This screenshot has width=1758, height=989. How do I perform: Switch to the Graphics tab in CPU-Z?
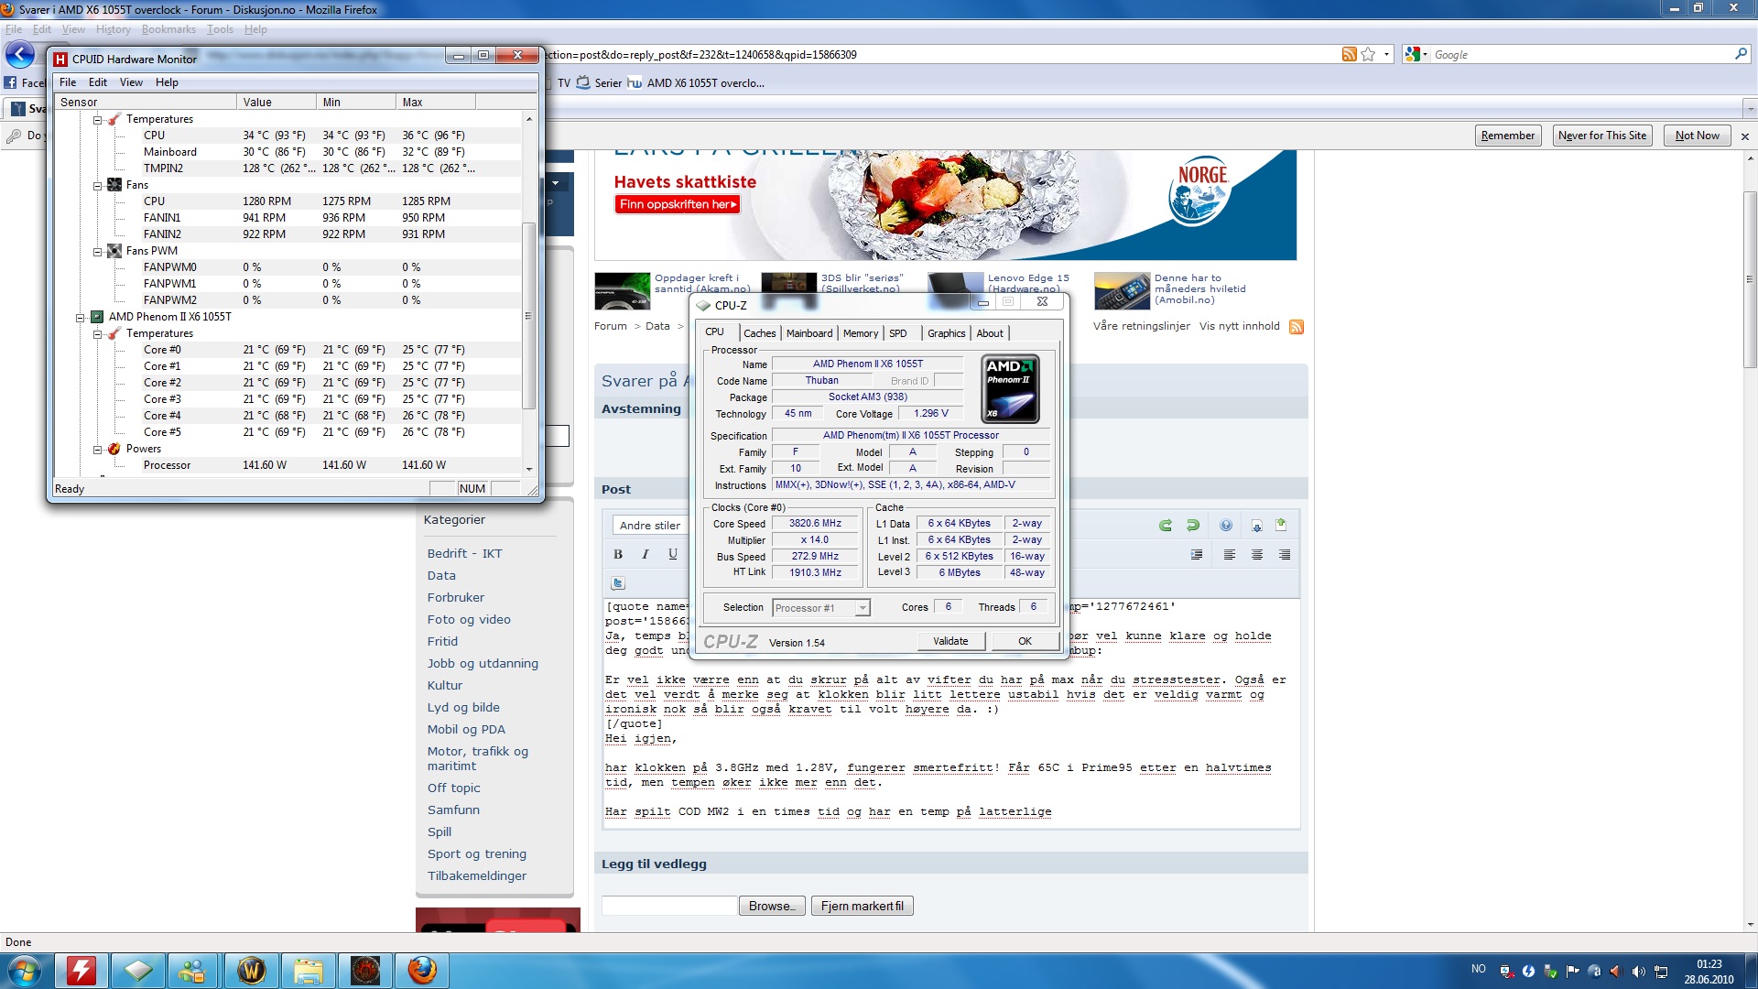[946, 333]
